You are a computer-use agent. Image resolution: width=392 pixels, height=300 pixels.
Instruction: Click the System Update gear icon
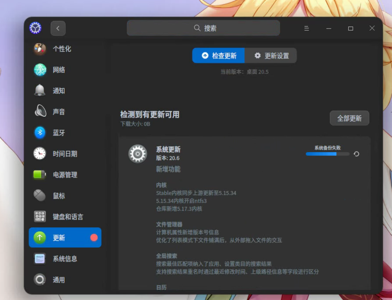click(137, 154)
